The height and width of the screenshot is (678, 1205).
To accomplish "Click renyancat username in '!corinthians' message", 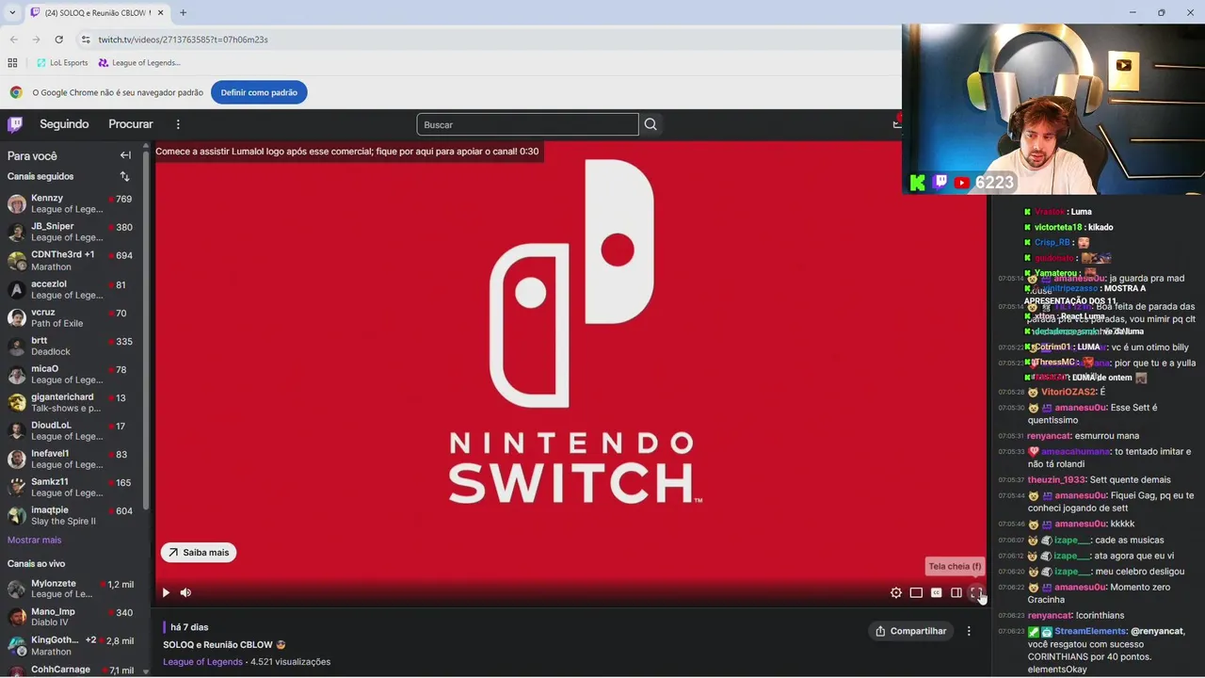I will pos(1050,615).
